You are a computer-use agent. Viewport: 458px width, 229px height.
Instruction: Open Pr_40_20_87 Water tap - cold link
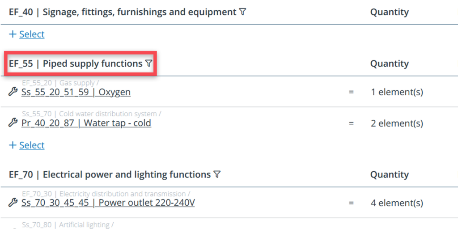click(x=86, y=123)
